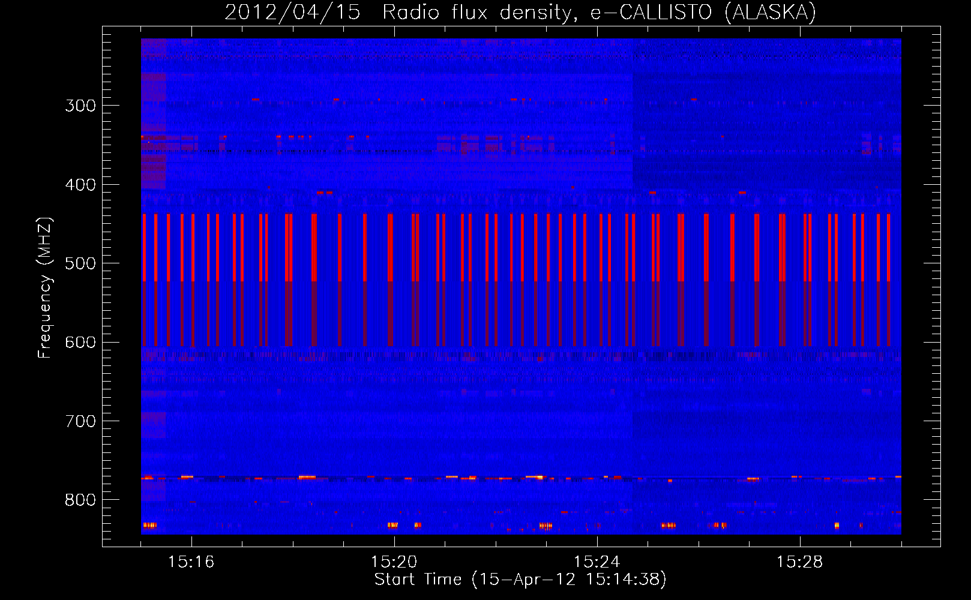
Task: Click the 800 frequency tick label
Action: [x=80, y=500]
